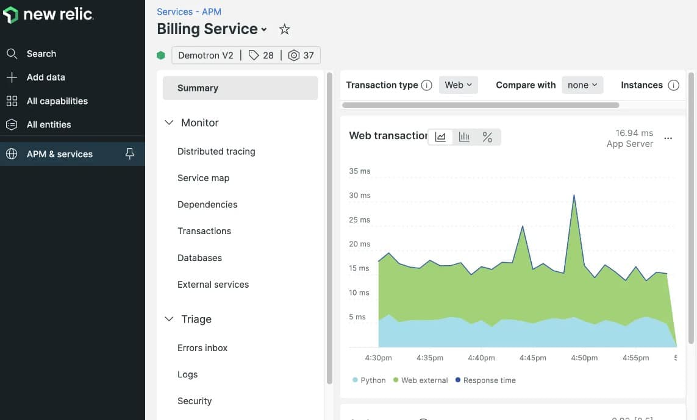Select Summary in the sidebar menu
697x420 pixels.
tap(240, 88)
